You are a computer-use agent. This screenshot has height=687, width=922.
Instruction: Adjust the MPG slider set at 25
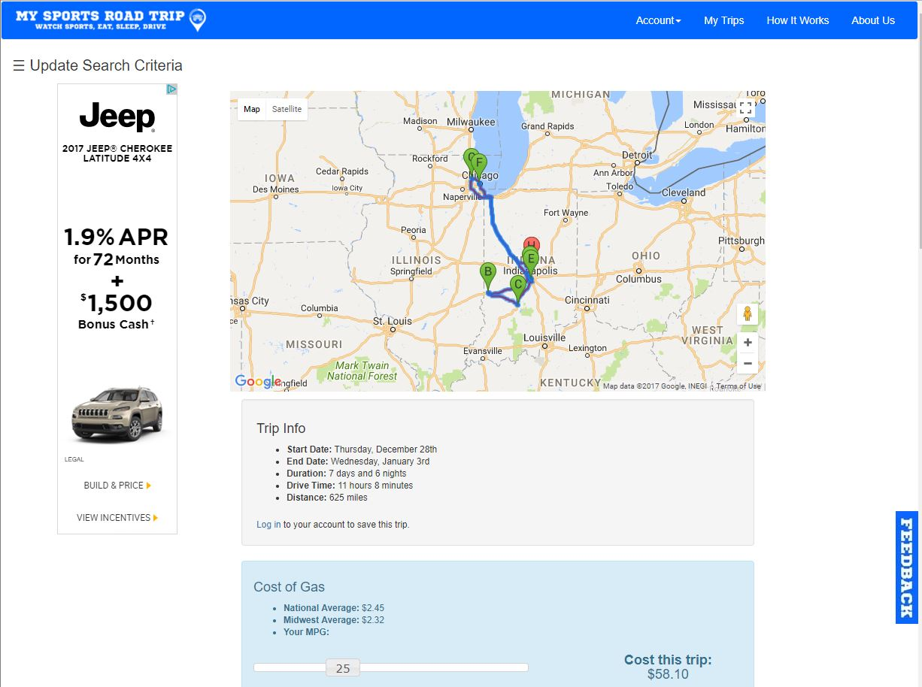(343, 667)
